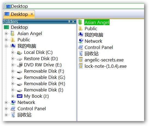The image size is (149, 126).
Task: Open the Control Panel icon in file list
Action: tap(81, 47)
